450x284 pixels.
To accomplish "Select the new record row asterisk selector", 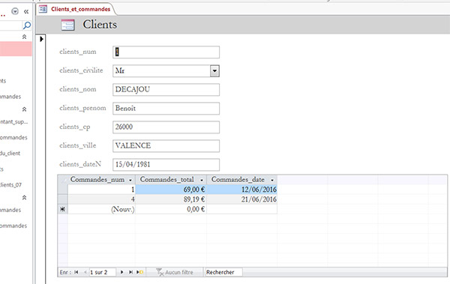I will [x=62, y=209].
